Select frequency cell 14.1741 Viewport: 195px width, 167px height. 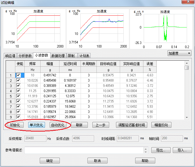point(32,112)
